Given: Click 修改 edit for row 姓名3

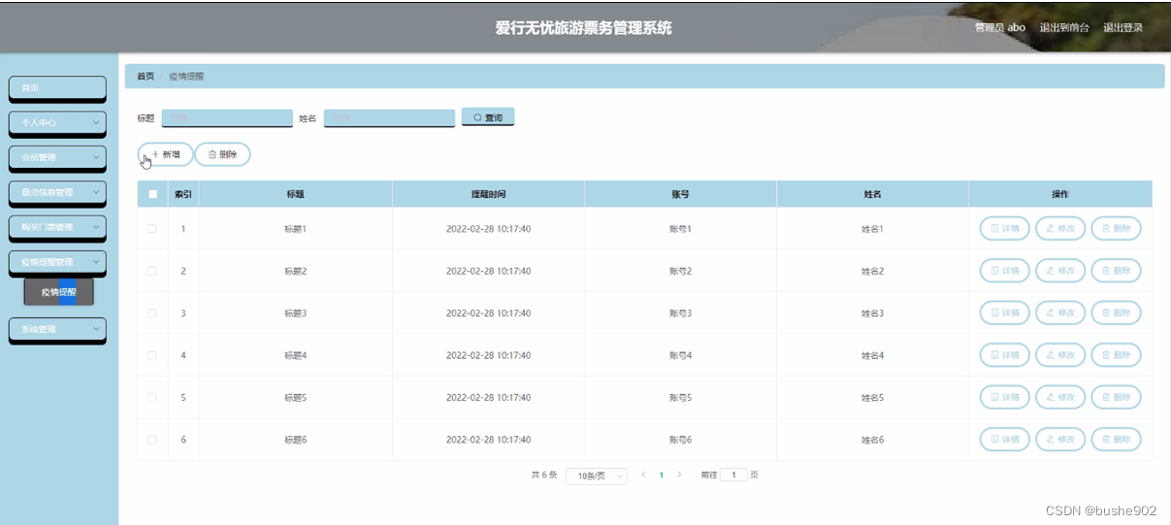Looking at the screenshot, I should (1060, 313).
